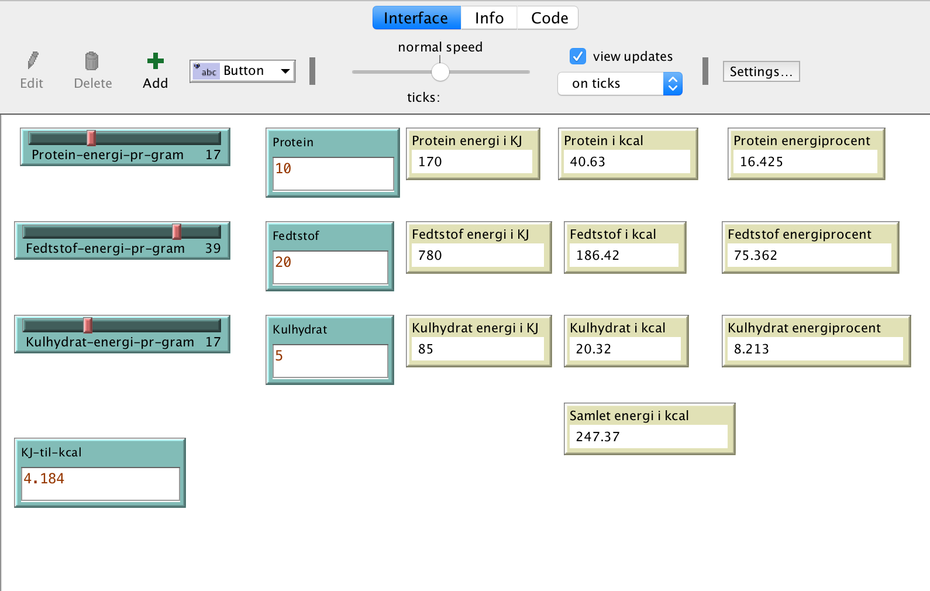
Task: Open the Button widget type dropdown
Action: pos(285,71)
